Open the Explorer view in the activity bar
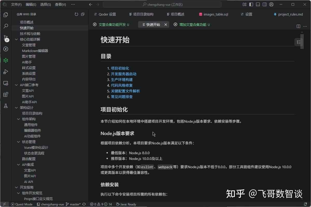This screenshot has height=207, width=311. (6, 15)
